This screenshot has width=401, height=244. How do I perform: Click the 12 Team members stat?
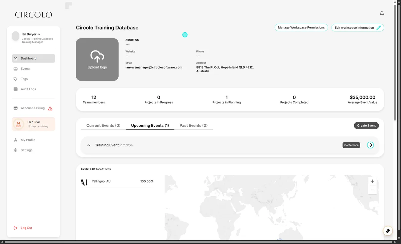[x=94, y=100]
